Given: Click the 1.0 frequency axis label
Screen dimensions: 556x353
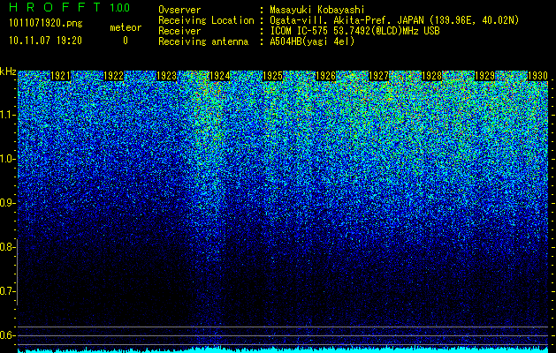Looking at the screenshot, I should pos(7,159).
